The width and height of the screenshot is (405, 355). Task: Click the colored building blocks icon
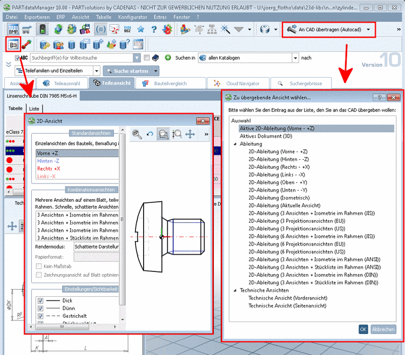tap(185, 29)
